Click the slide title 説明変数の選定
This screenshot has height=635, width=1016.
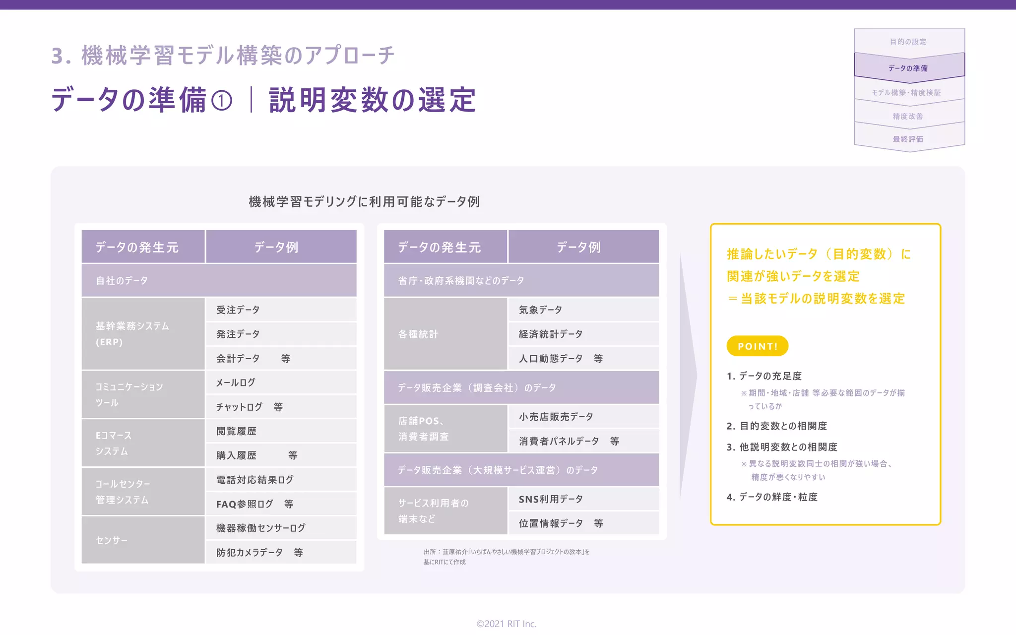tap(373, 100)
